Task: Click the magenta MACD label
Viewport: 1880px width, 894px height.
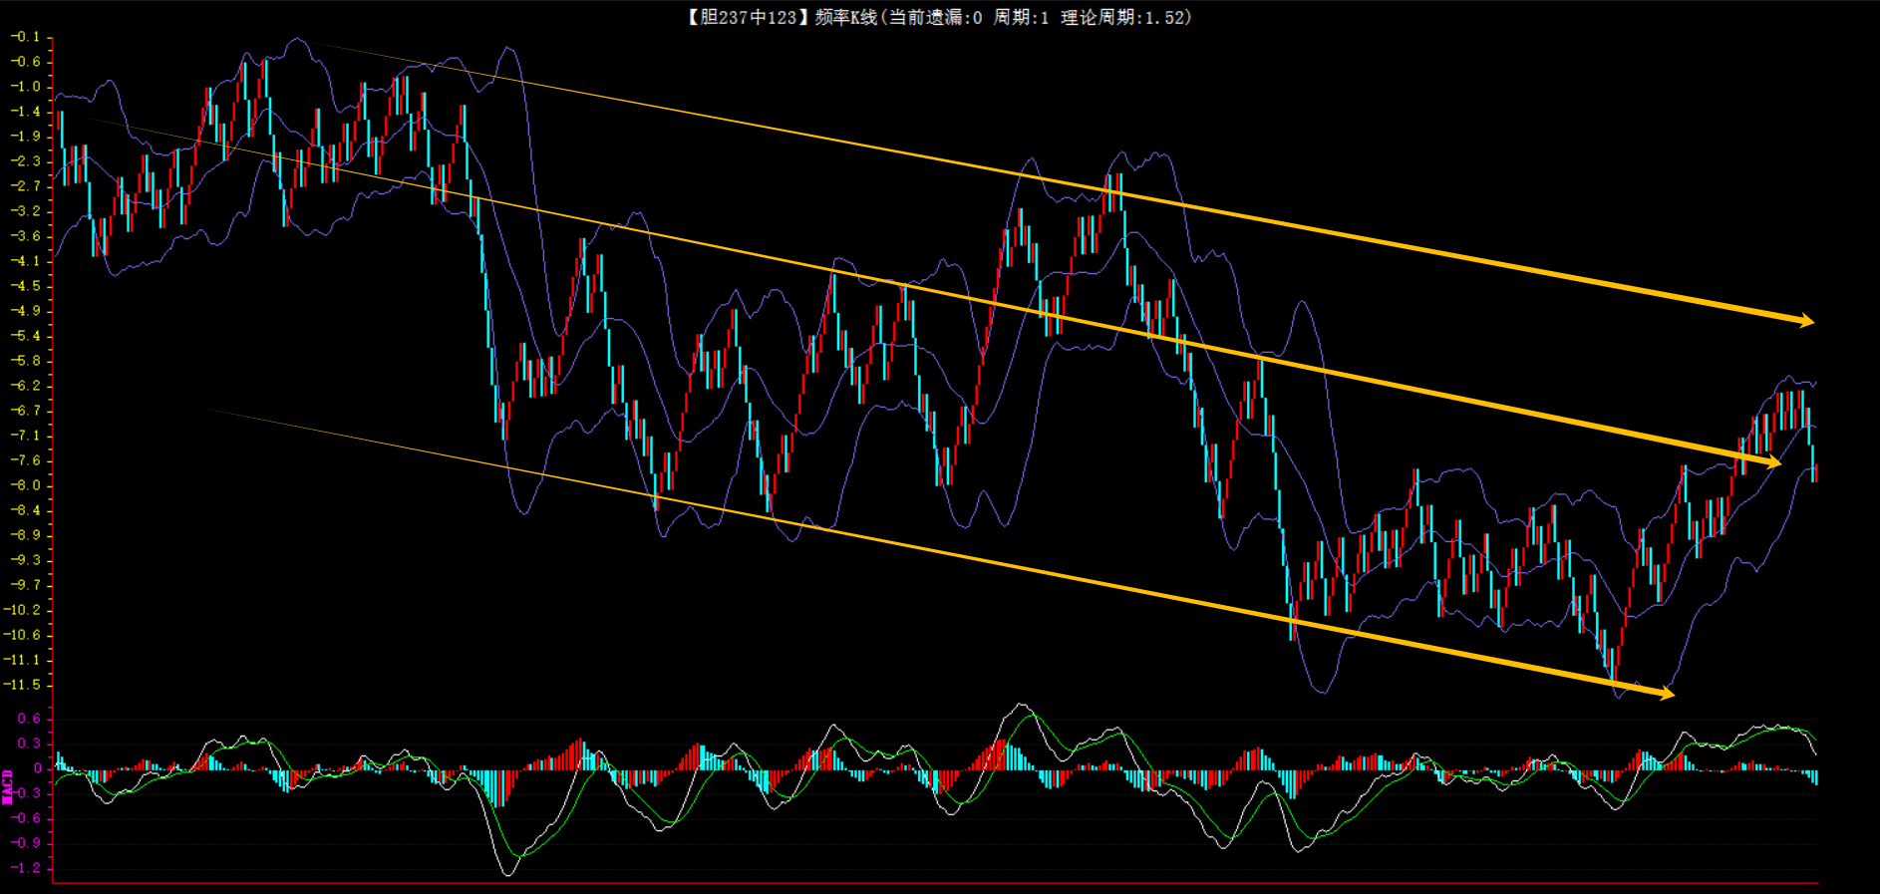Action: click(x=8, y=786)
